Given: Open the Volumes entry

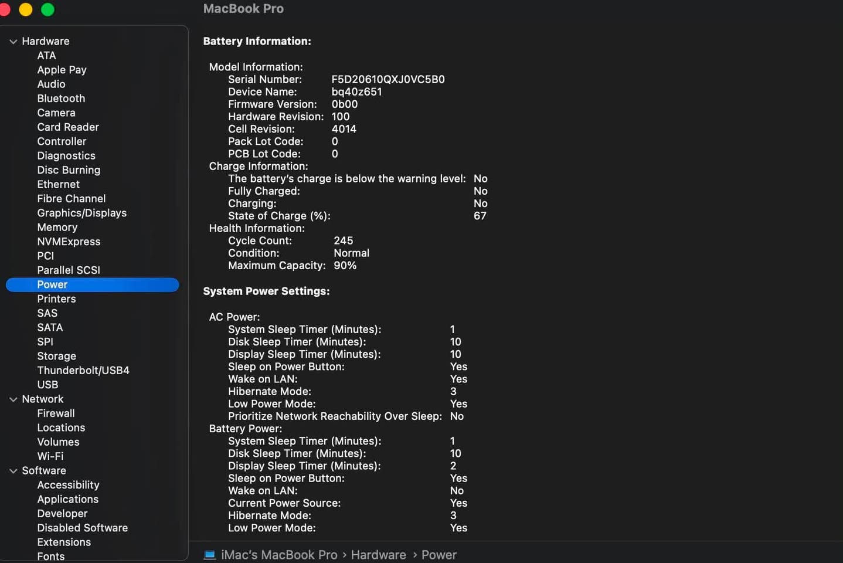Looking at the screenshot, I should [x=58, y=442].
